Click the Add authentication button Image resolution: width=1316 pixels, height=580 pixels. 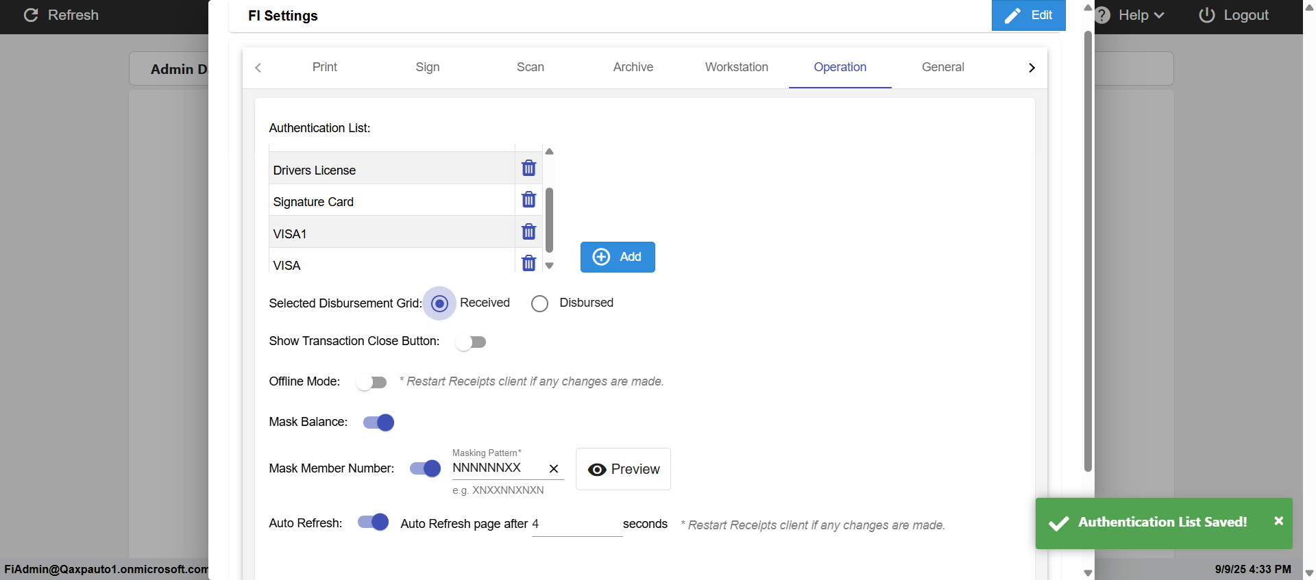617,257
